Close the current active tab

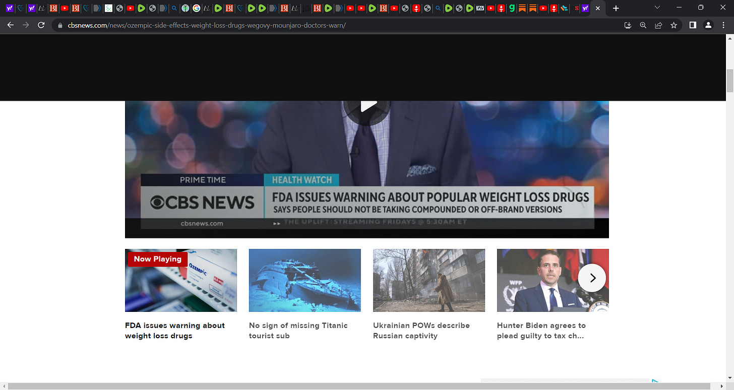(597, 9)
